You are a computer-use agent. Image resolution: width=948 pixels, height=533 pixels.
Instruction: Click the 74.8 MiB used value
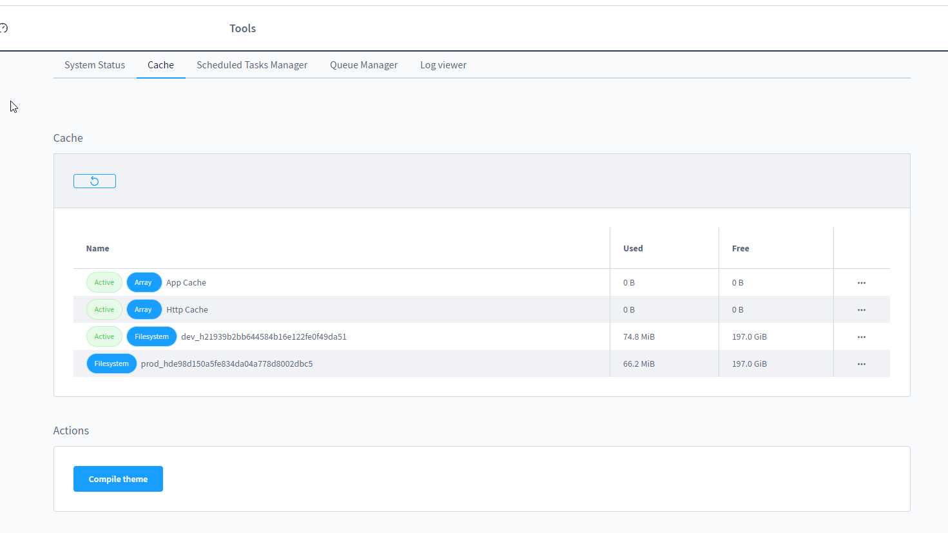639,336
